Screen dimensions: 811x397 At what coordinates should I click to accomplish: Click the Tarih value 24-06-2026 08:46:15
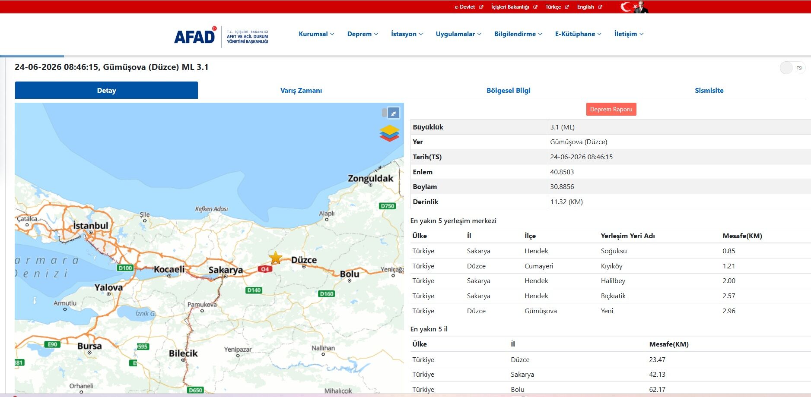(x=581, y=157)
